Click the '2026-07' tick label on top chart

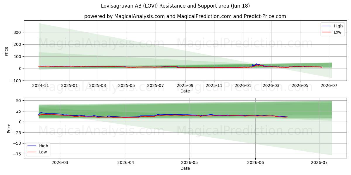[329, 85]
